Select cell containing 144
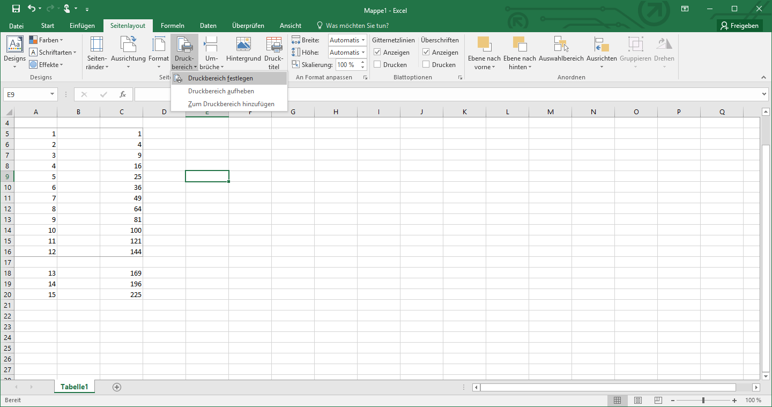Screen dimensions: 772x407 coord(121,251)
